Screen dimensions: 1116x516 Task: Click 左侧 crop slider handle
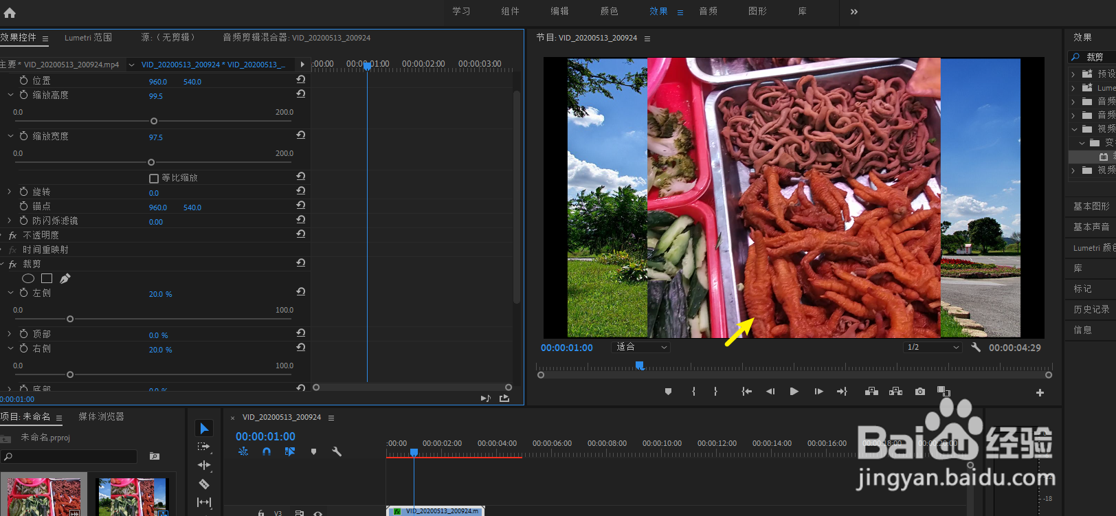[x=70, y=319]
